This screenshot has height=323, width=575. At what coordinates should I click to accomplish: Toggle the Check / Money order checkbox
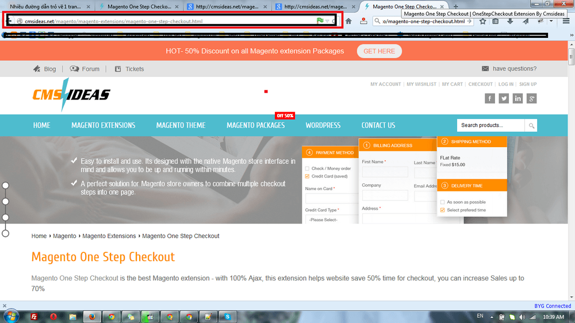click(x=307, y=168)
